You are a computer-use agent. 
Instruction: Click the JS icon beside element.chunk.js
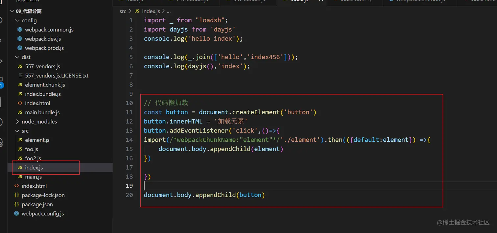(20, 85)
